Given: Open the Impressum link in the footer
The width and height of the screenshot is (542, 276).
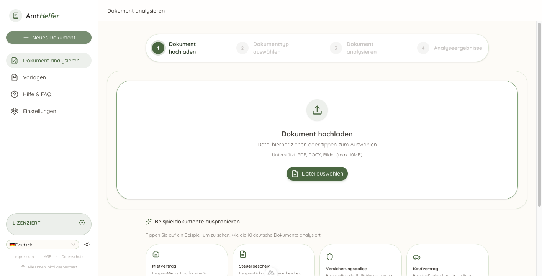Looking at the screenshot, I should click(x=24, y=257).
